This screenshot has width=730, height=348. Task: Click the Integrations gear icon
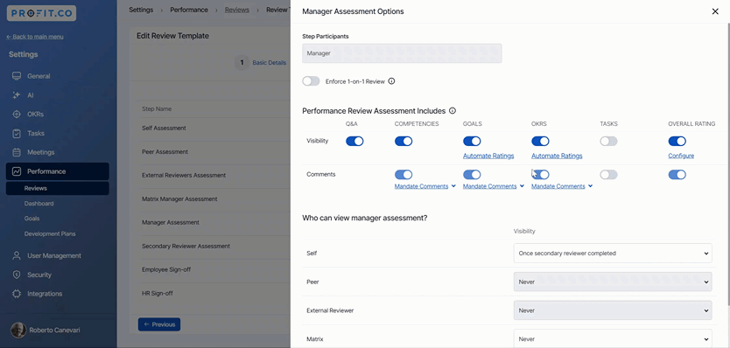pyautogui.click(x=17, y=294)
